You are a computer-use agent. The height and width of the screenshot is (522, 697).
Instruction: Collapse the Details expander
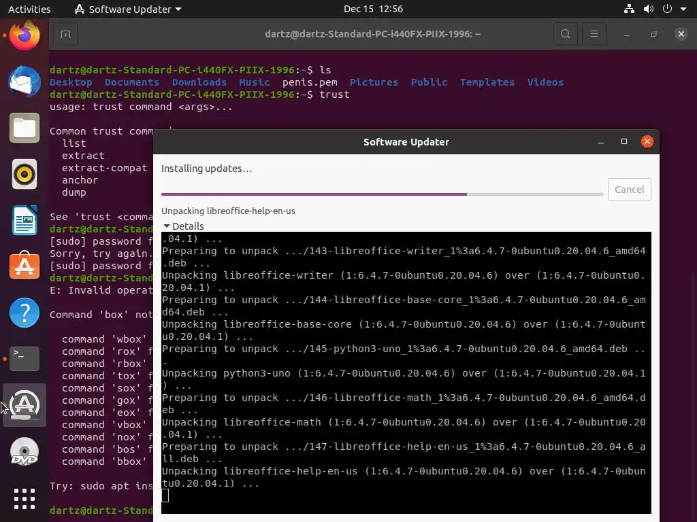[x=183, y=226]
